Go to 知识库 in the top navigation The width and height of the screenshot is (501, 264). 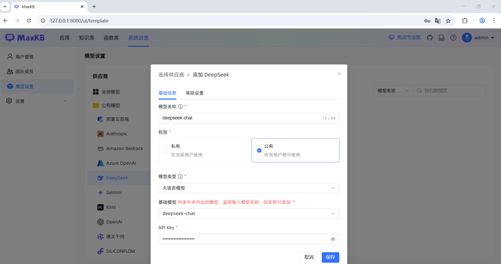(x=87, y=38)
